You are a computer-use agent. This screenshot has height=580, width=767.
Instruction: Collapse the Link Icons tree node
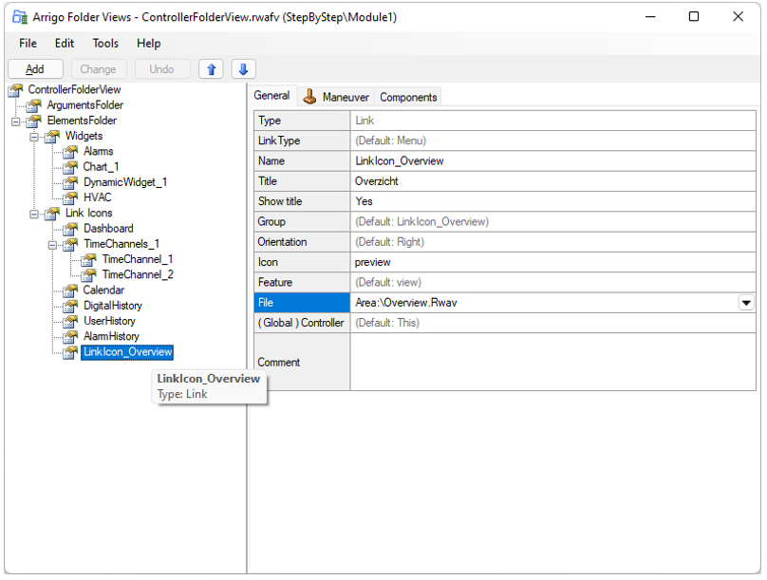coord(34,214)
